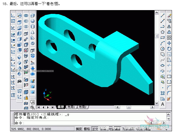The height and width of the screenshot is (132, 175).
Task: Click the Subtract solids icon
Action: coord(26,21)
